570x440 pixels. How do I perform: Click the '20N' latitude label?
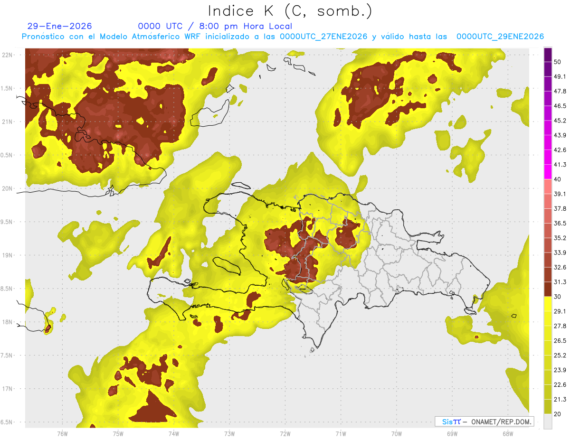pos(7,189)
